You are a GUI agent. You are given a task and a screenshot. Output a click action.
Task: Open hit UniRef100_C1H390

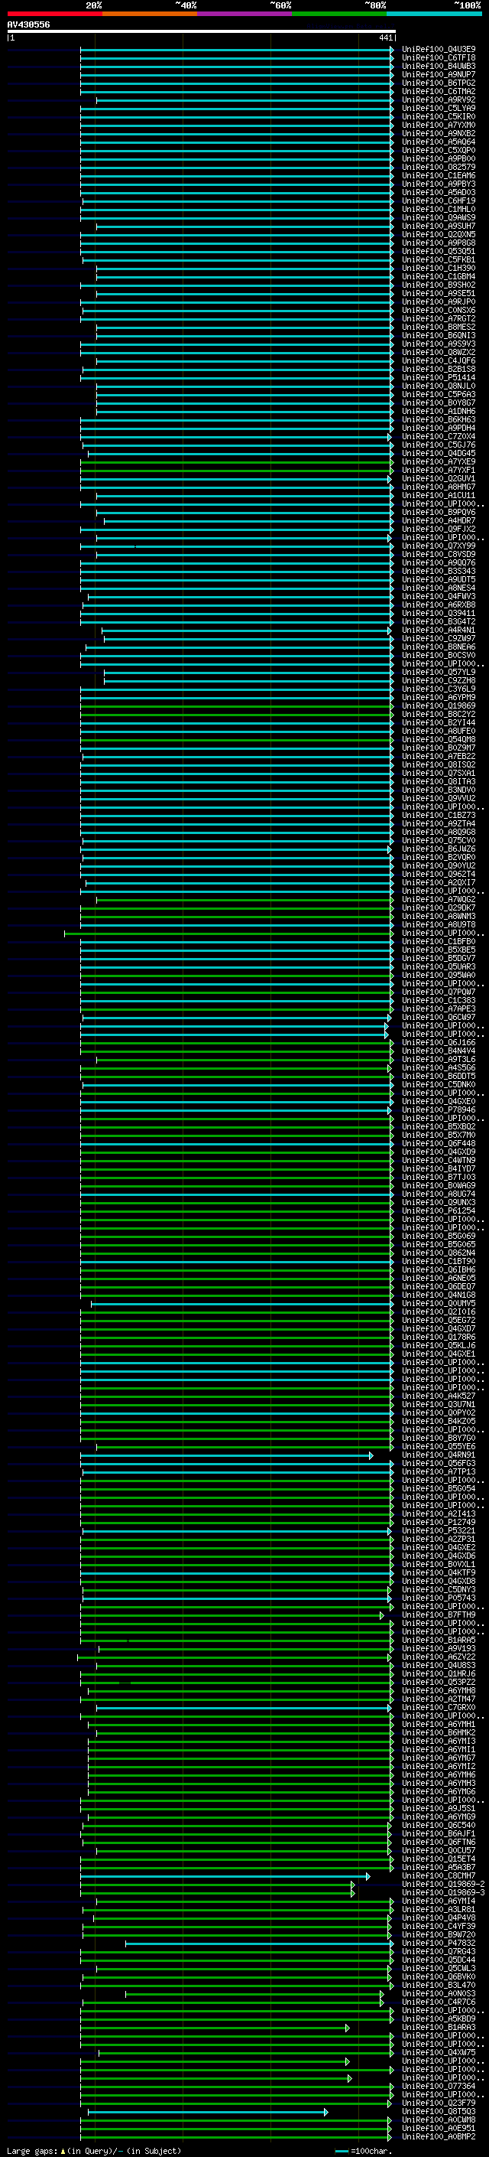(439, 268)
